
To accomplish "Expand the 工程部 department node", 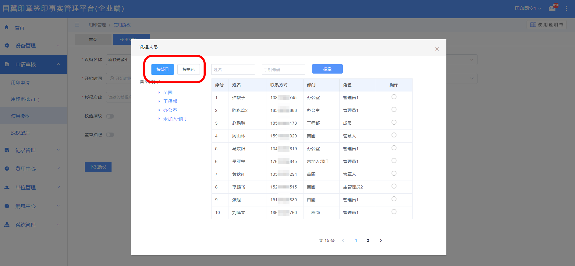I will pos(159,101).
